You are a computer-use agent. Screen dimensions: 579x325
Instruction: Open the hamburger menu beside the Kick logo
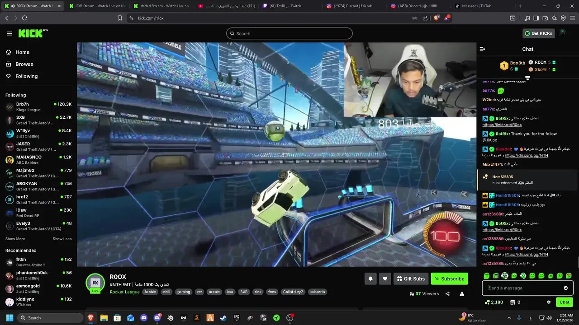[9, 33]
